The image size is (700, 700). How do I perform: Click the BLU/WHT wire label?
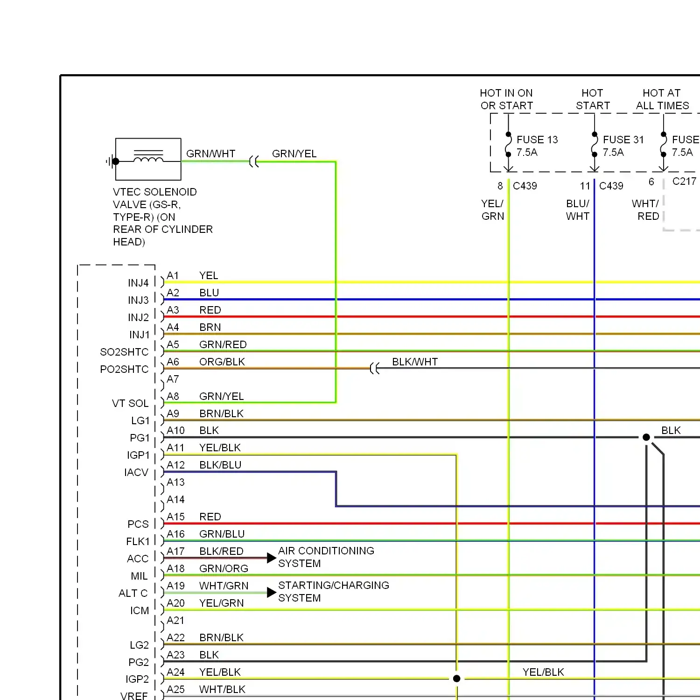coord(578,210)
